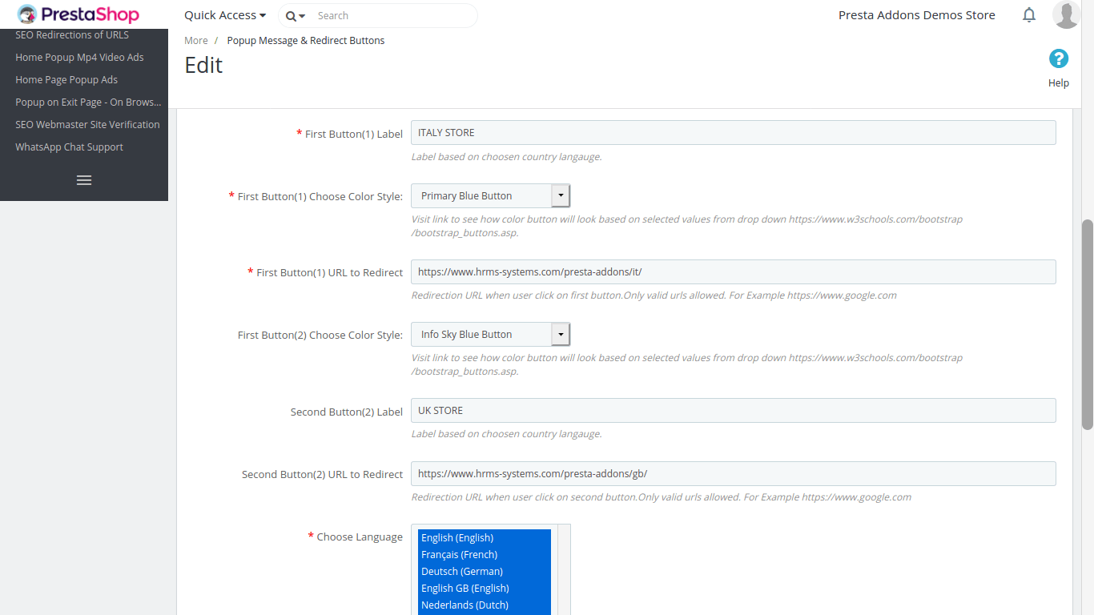
Task: Open the Help question mark icon
Action: click(x=1058, y=58)
